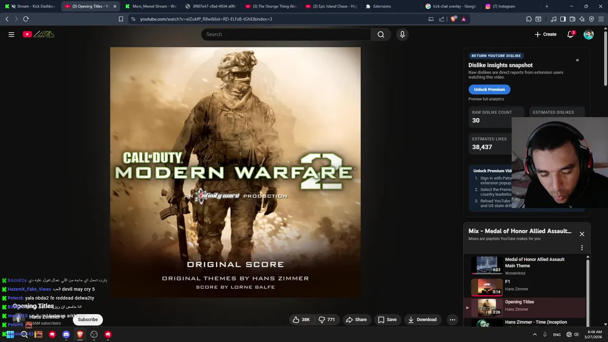The width and height of the screenshot is (608, 342).
Task: Switch to the Instagram tab
Action: pyautogui.click(x=511, y=6)
